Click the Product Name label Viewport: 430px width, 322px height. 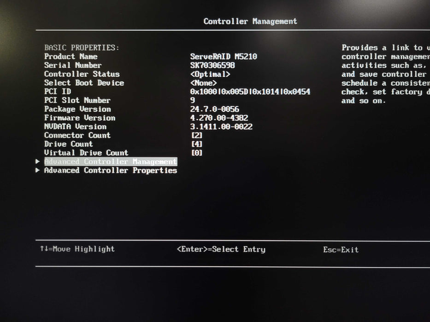(71, 57)
